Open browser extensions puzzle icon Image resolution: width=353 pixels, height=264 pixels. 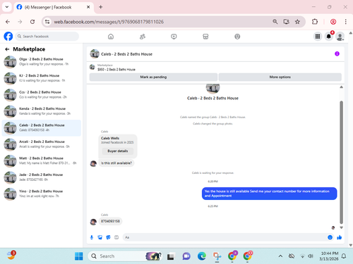pos(315,22)
